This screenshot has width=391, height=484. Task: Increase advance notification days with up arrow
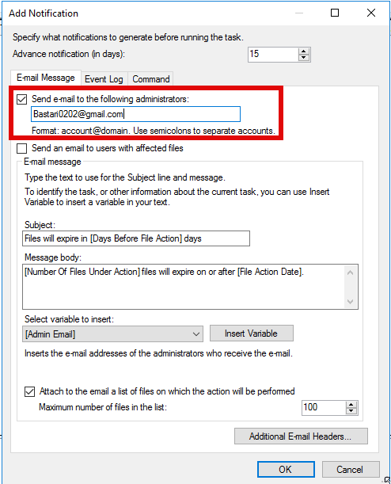click(304, 51)
